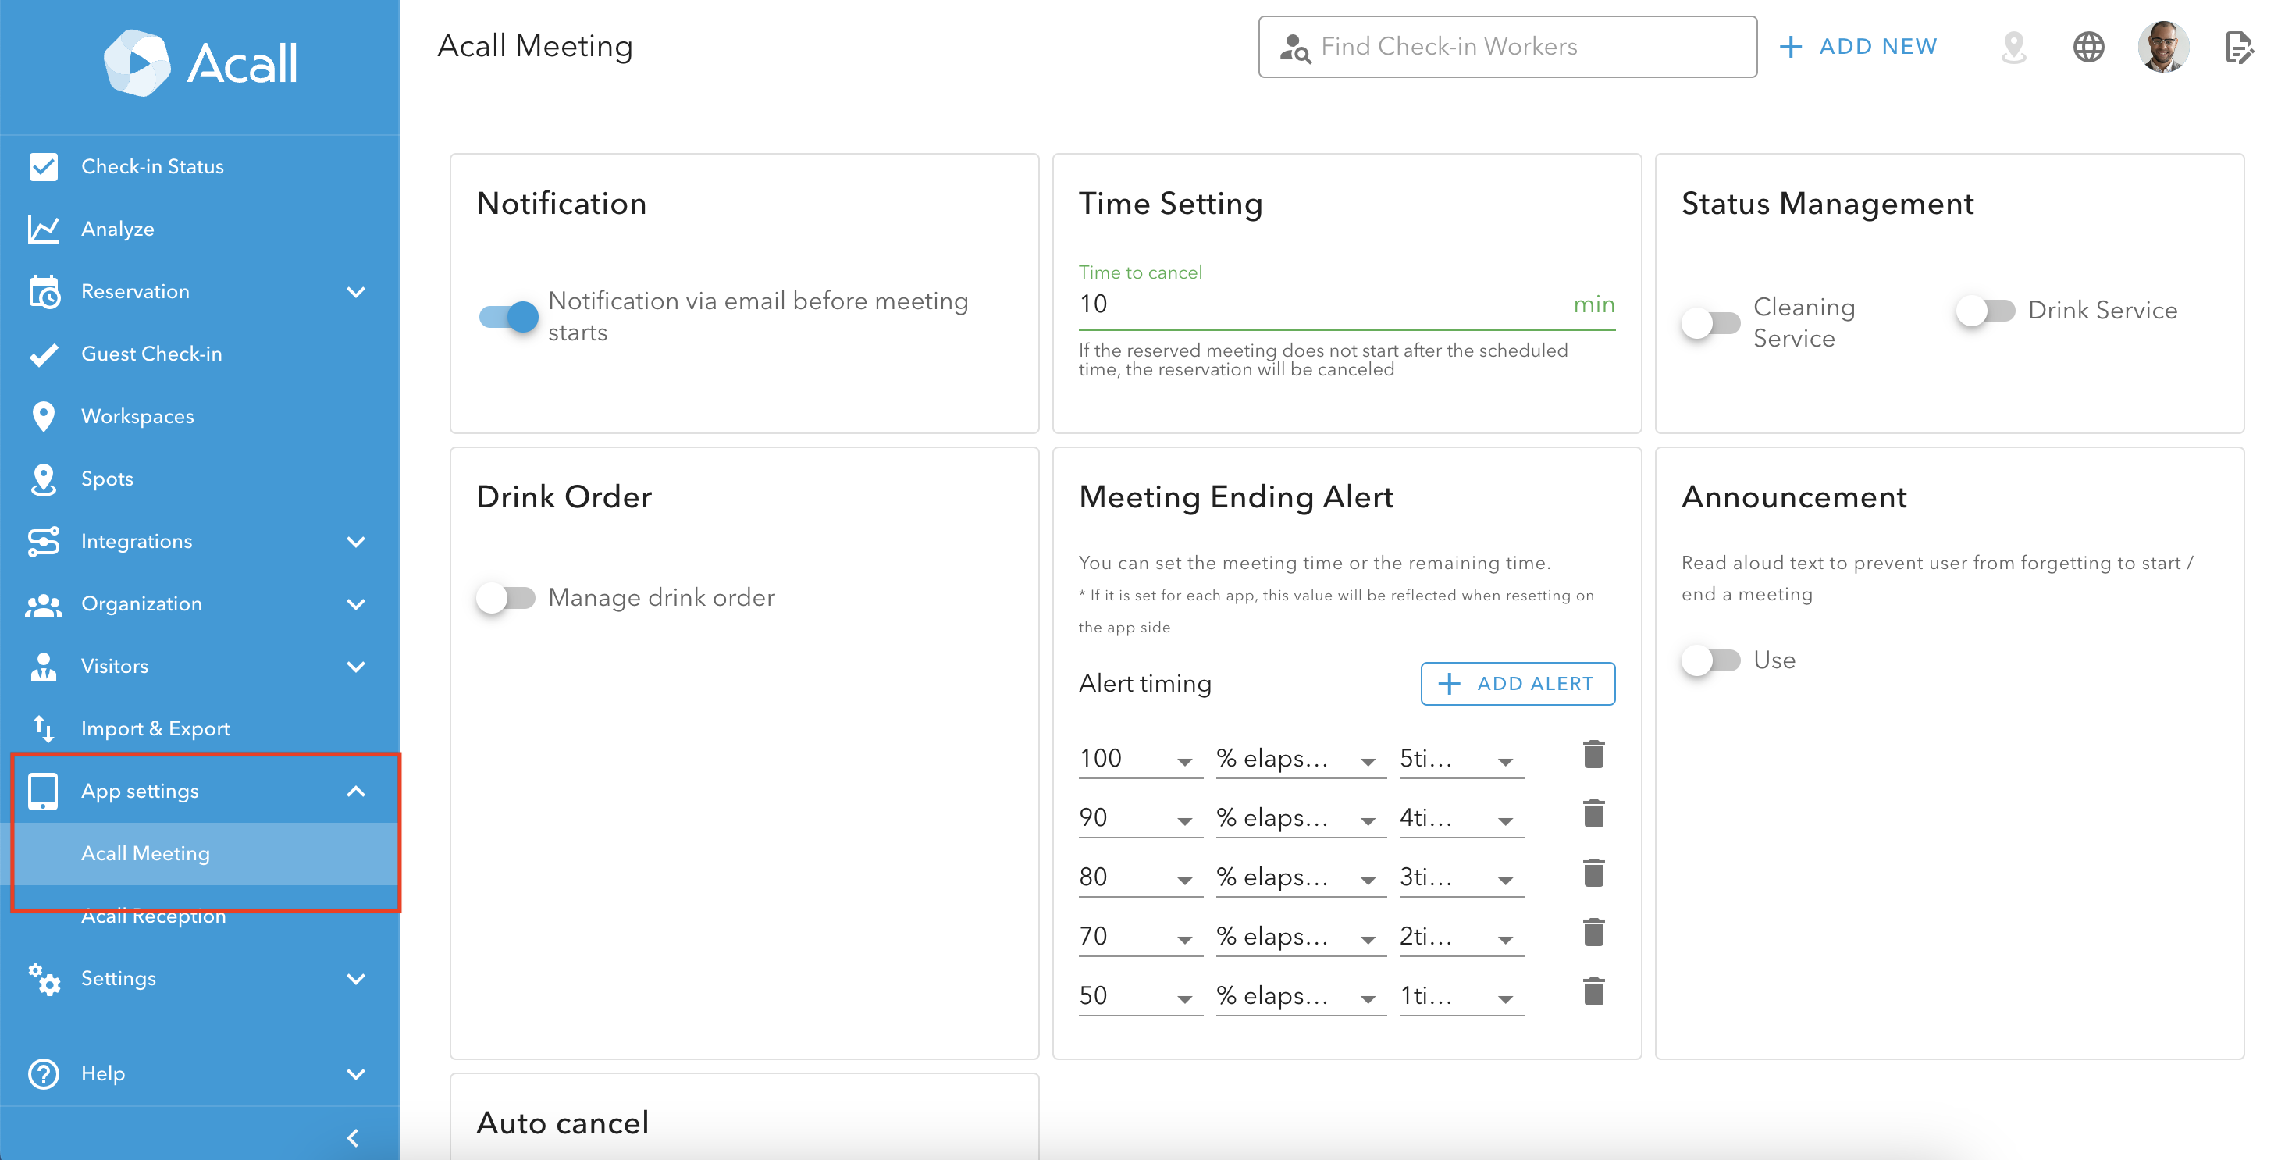
Task: Click the App settings tablet icon
Action: (x=43, y=791)
